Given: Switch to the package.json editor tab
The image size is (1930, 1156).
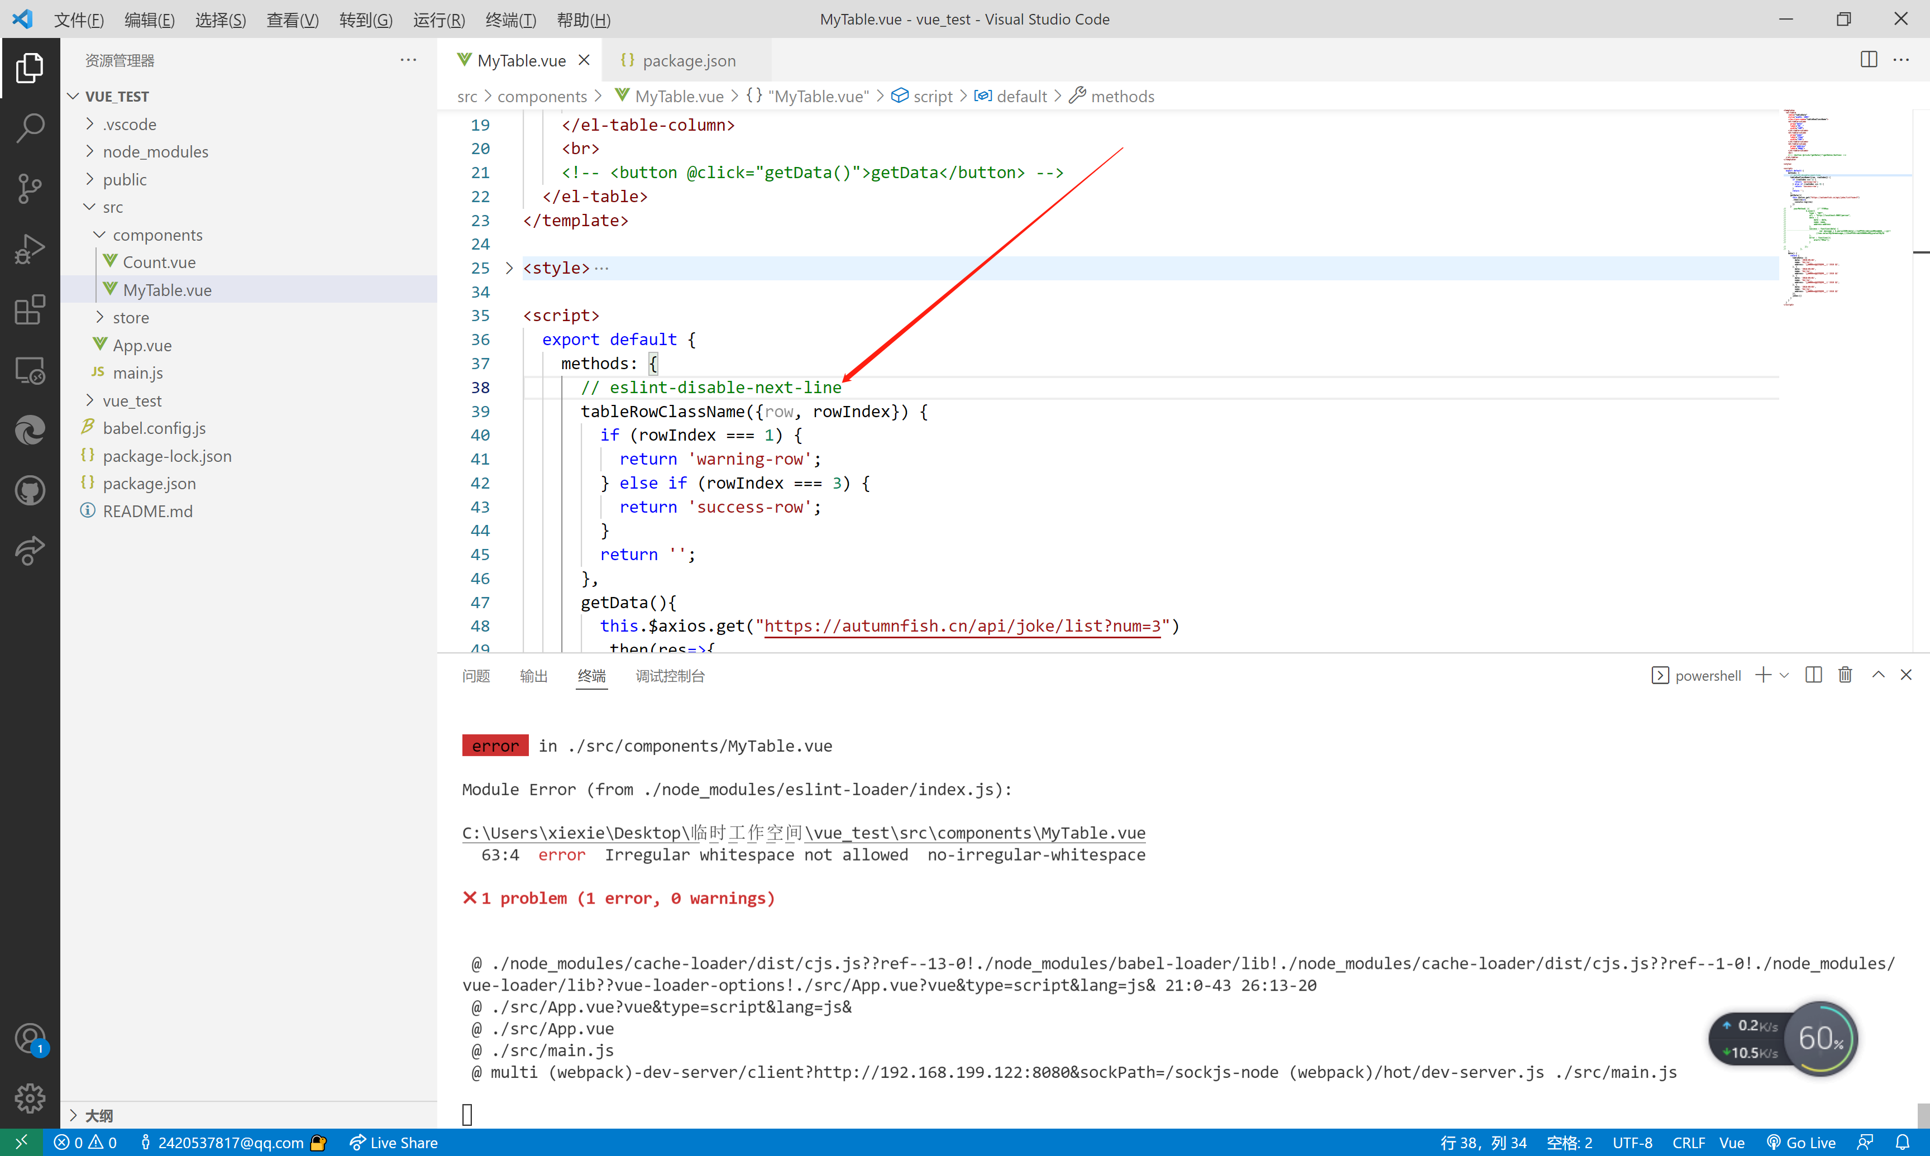Looking at the screenshot, I should pos(687,60).
